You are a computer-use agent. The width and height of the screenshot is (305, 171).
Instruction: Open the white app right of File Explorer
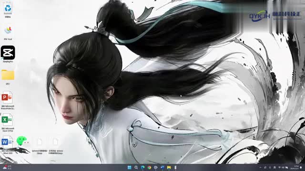[x=175, y=168]
